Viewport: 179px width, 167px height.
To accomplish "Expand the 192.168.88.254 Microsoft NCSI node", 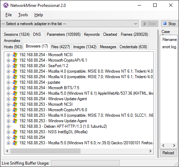I will tap(8, 55).
